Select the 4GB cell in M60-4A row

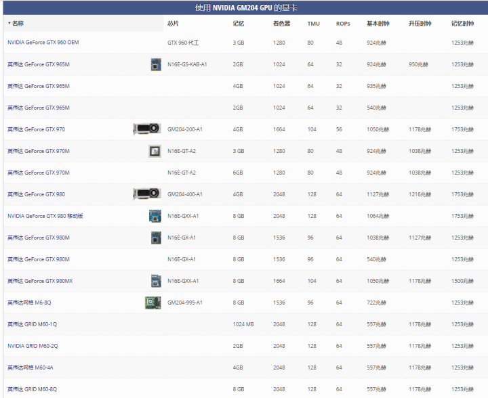(238, 368)
